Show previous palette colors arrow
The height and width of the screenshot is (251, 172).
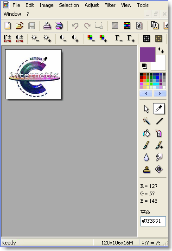pos(146,93)
